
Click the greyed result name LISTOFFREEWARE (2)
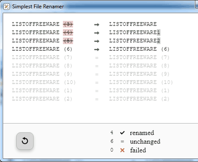click(139, 99)
